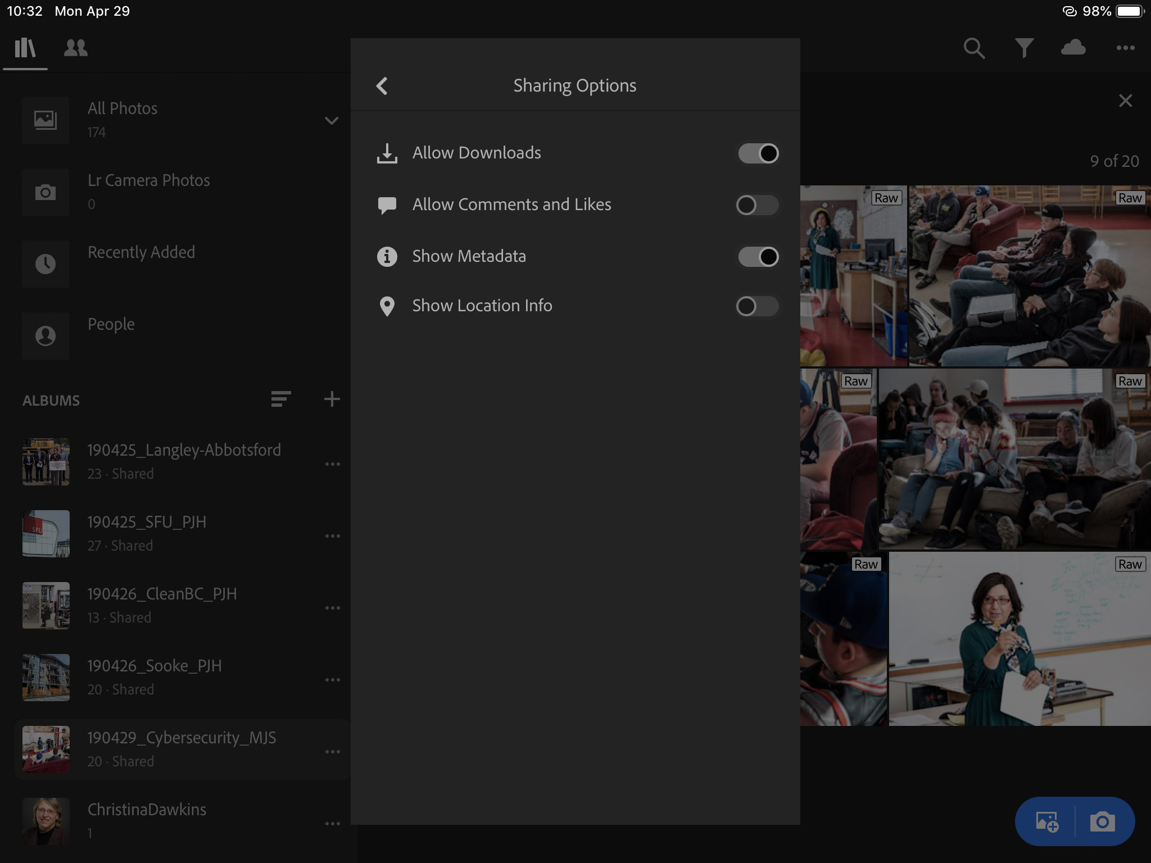
Task: Go back from Sharing Options panel
Action: (382, 86)
